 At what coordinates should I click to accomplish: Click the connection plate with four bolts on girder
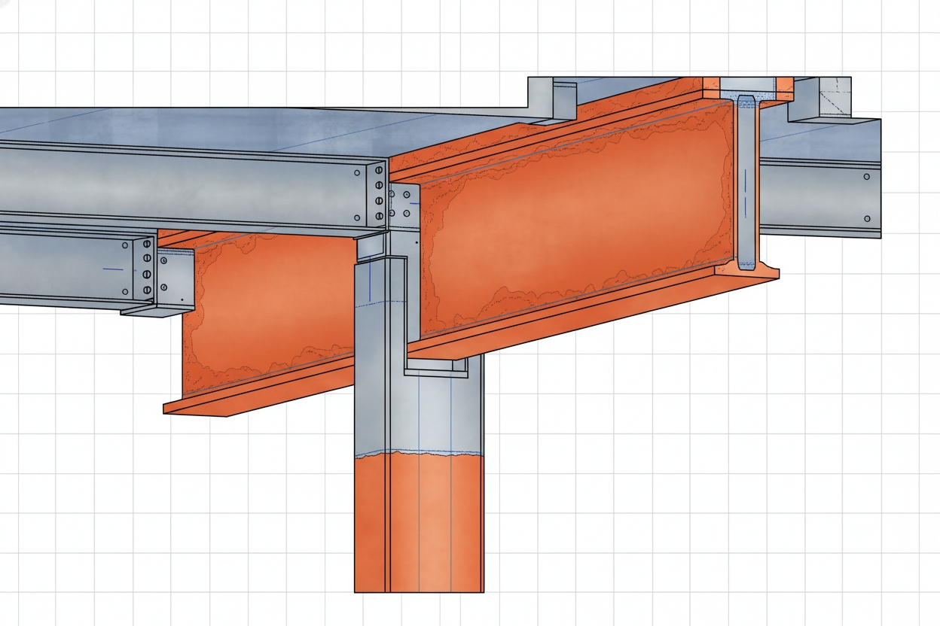(404, 207)
